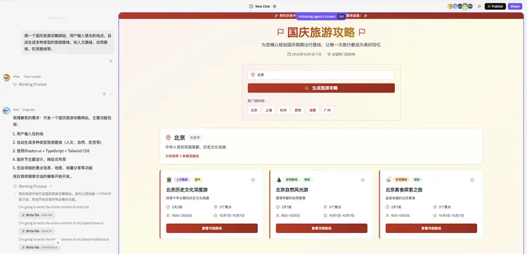This screenshot has height=254, width=527.
Task: Click the 北京历史文化深度游 card title
Action: click(x=186, y=190)
